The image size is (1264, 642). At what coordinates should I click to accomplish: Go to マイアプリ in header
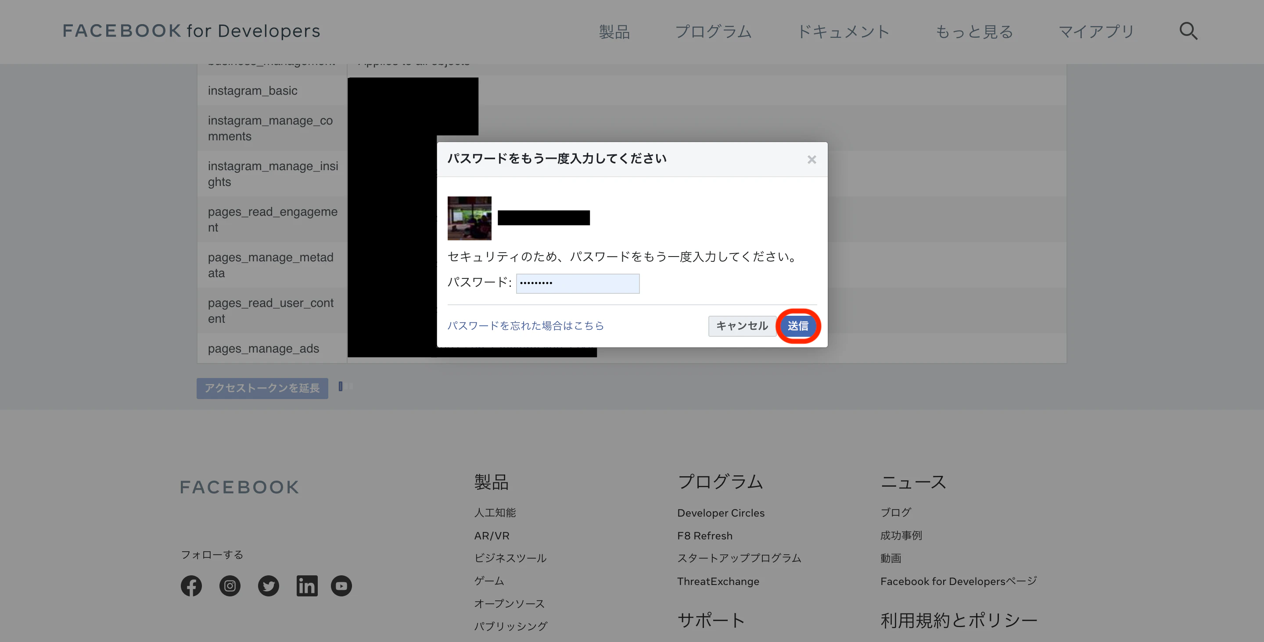coord(1096,32)
